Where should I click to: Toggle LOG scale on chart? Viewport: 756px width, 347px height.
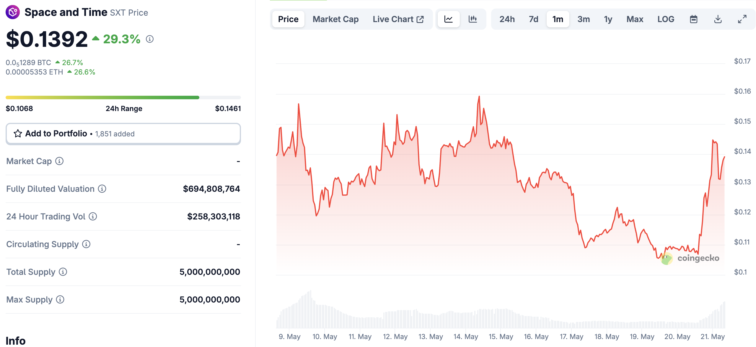pyautogui.click(x=666, y=19)
